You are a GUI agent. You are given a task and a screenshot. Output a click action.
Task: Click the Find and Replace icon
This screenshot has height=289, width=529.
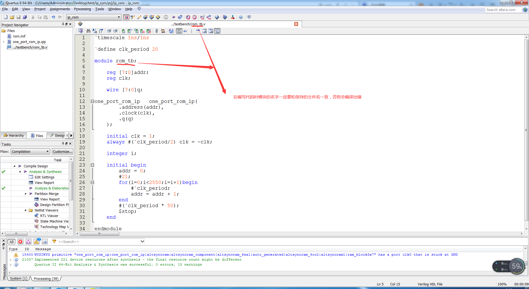[95, 31]
